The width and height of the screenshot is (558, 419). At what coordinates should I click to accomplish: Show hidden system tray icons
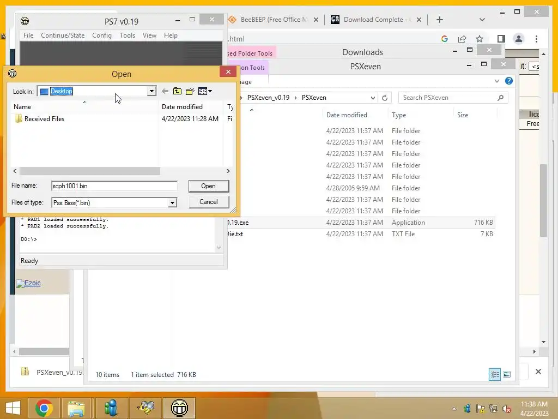454,409
